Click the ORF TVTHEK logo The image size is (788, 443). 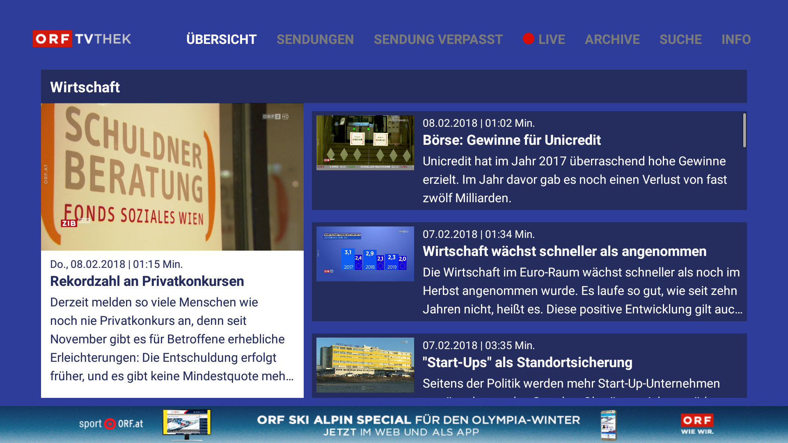82,39
